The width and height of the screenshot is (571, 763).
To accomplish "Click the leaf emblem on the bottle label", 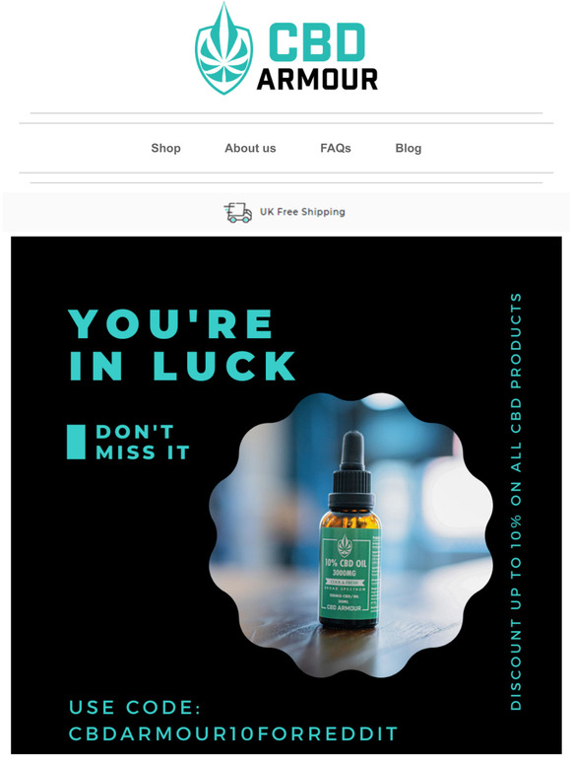I will point(345,545).
